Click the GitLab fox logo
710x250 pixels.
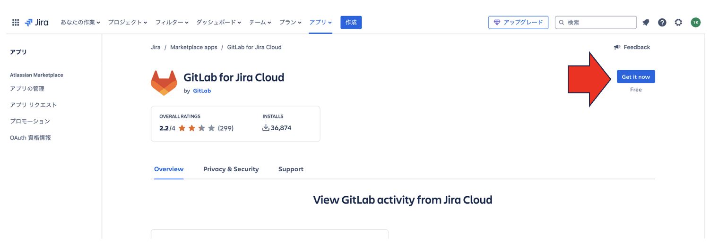coord(164,83)
